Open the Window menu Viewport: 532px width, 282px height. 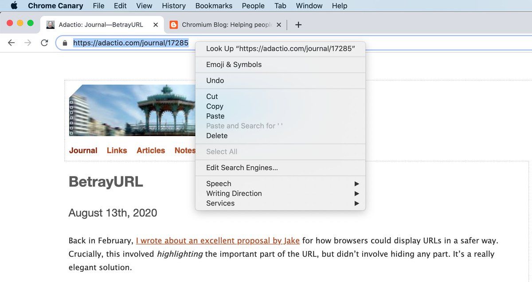tap(309, 6)
